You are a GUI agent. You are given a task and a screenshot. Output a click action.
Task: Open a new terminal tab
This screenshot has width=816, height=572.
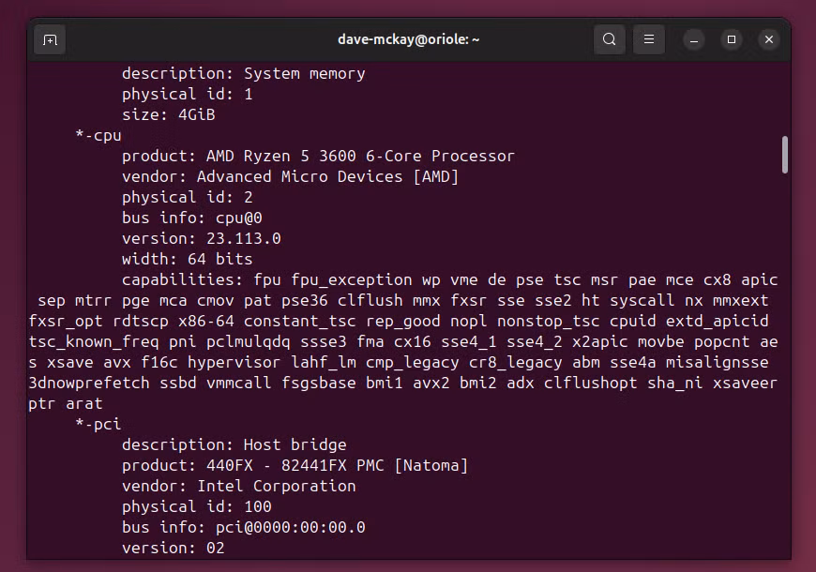click(x=50, y=39)
